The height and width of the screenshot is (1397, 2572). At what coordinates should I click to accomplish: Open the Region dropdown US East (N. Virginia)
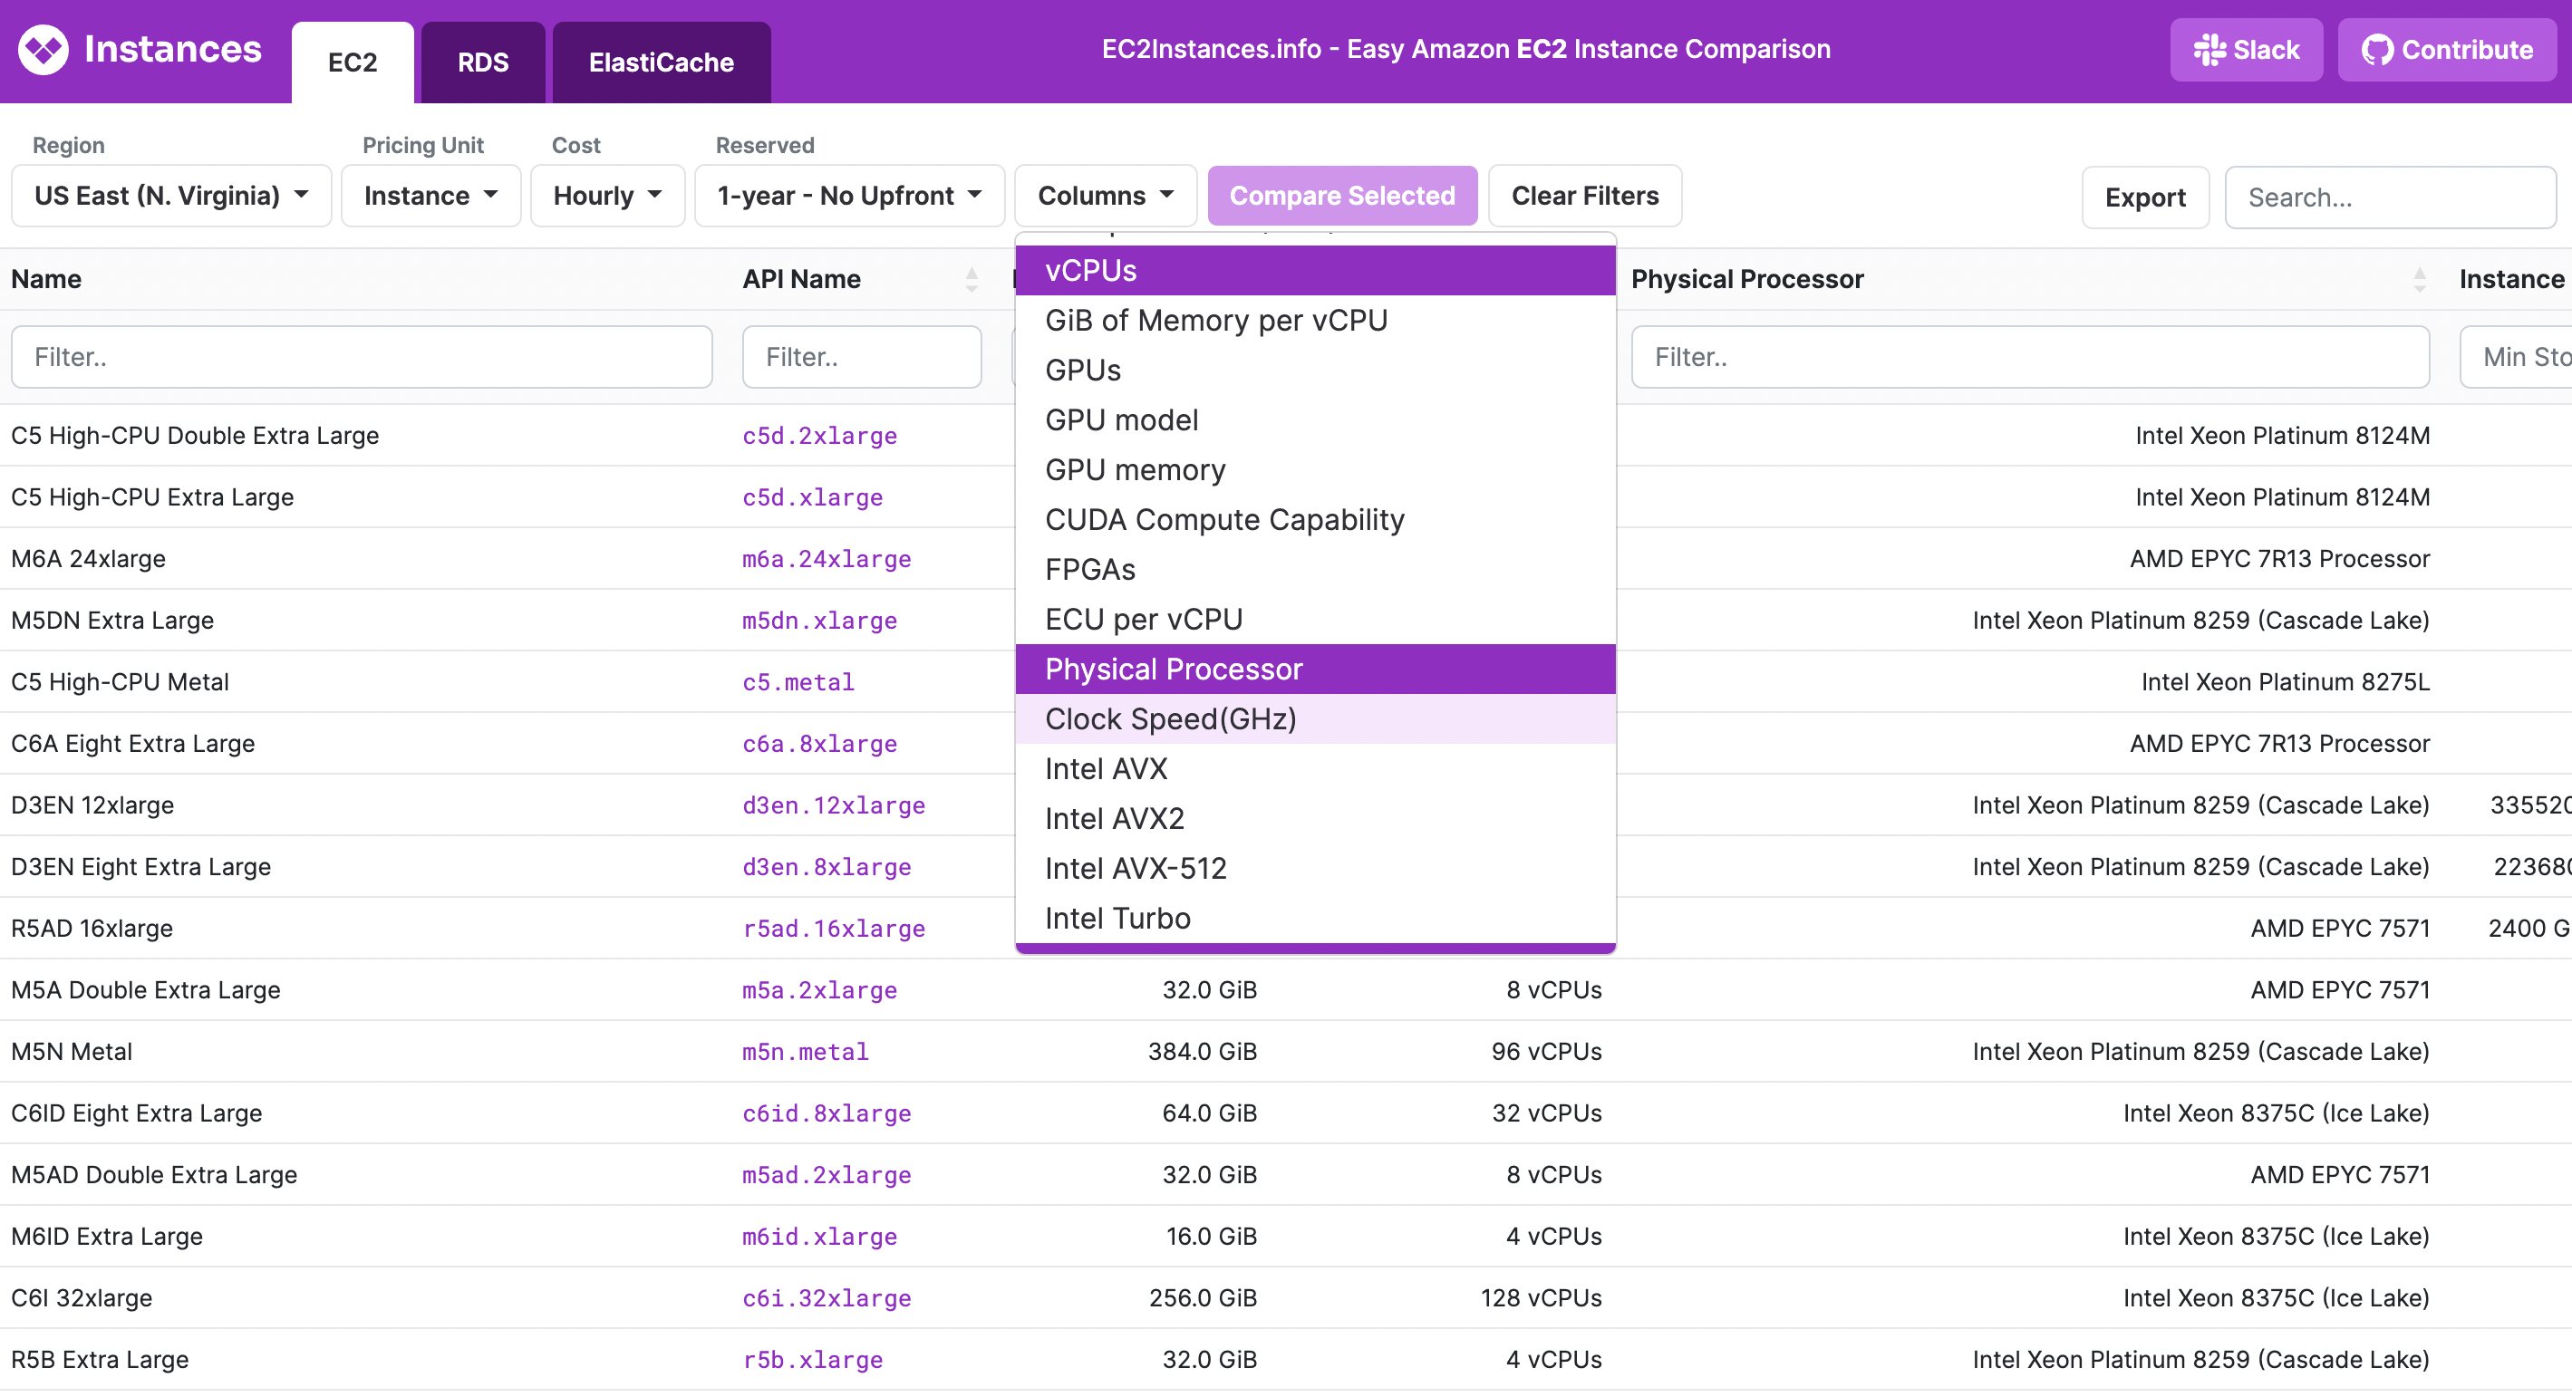[x=170, y=196]
